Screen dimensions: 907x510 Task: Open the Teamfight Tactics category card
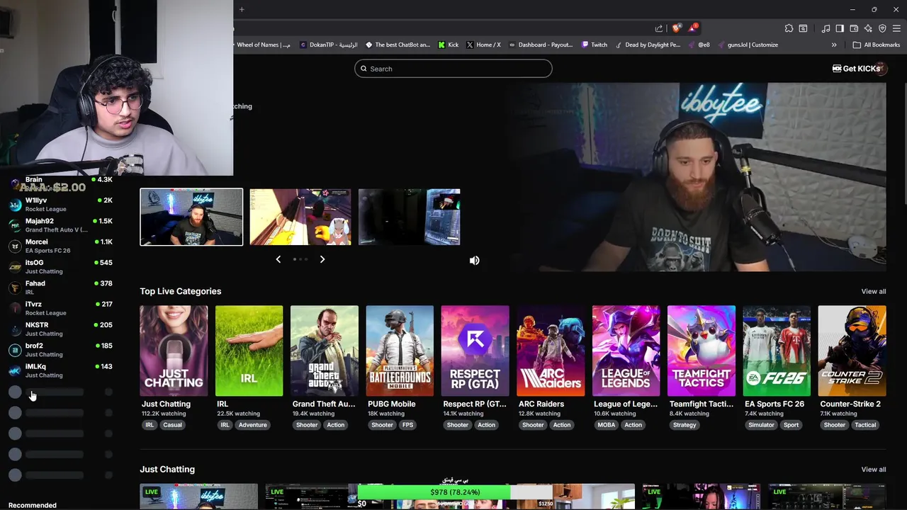(x=701, y=351)
